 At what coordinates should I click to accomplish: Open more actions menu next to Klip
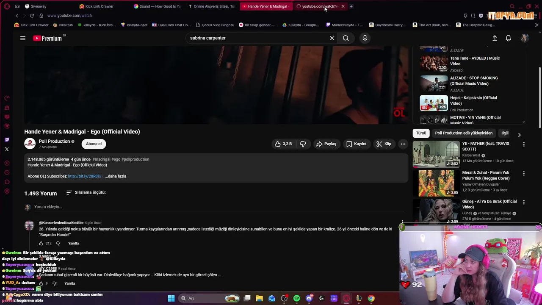click(x=403, y=144)
